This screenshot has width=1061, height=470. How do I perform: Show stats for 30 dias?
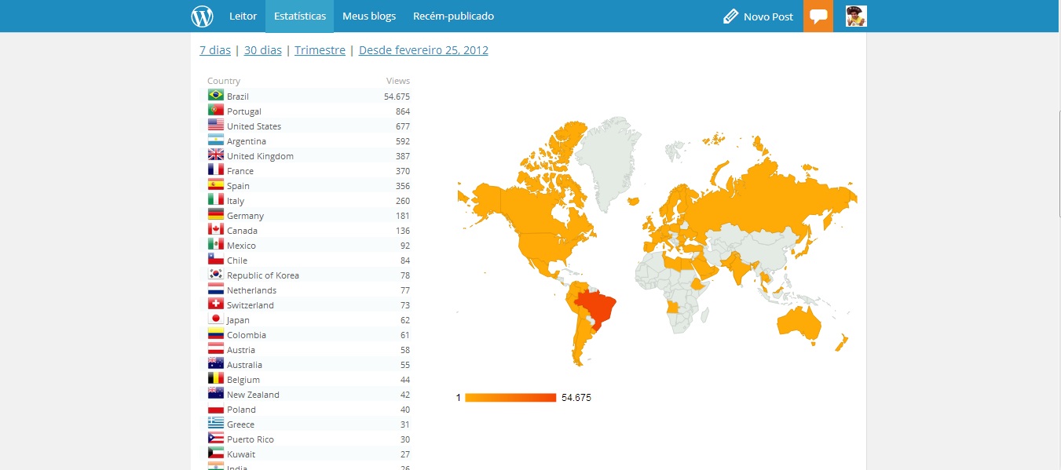tap(262, 50)
